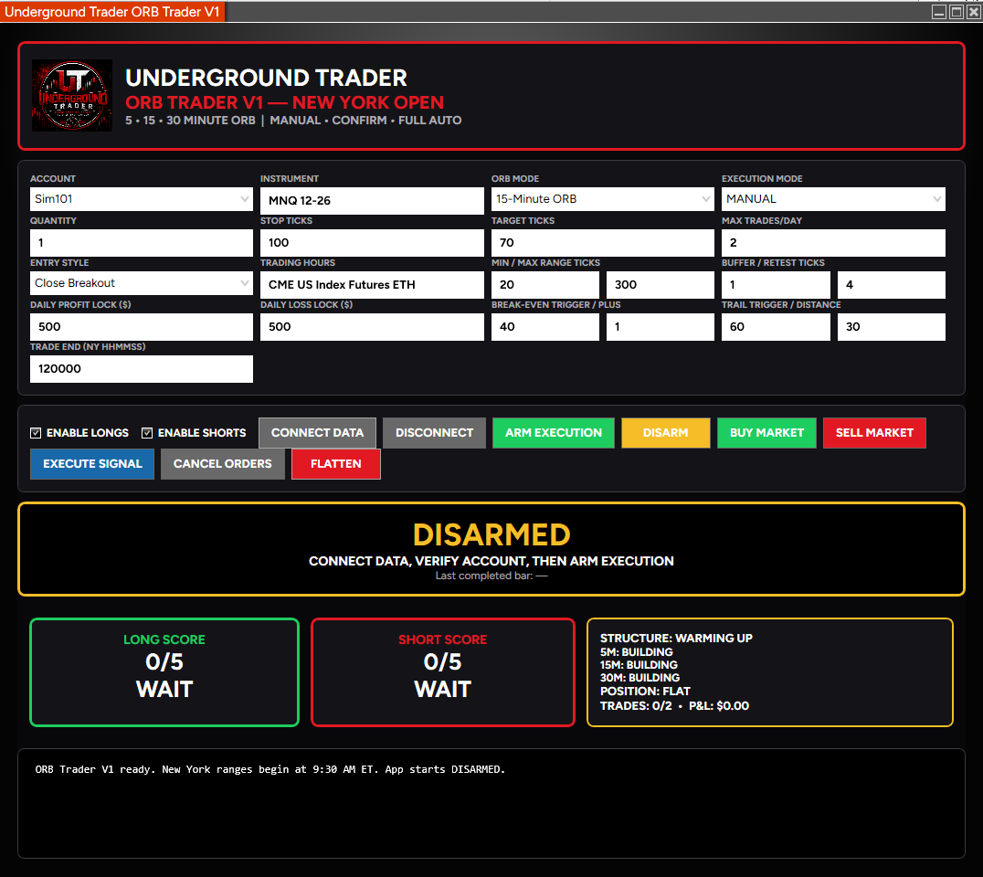The image size is (983, 877).
Task: Close the ORB Trader window
Action: (974, 12)
